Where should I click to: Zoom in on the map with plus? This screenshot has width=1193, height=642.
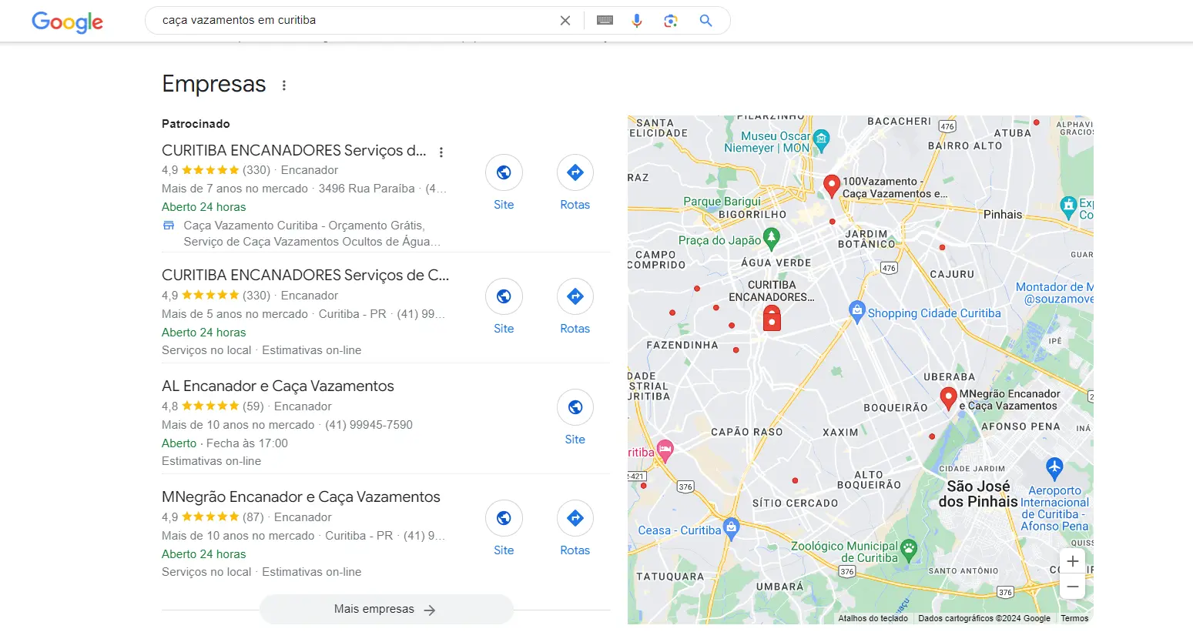(x=1073, y=561)
